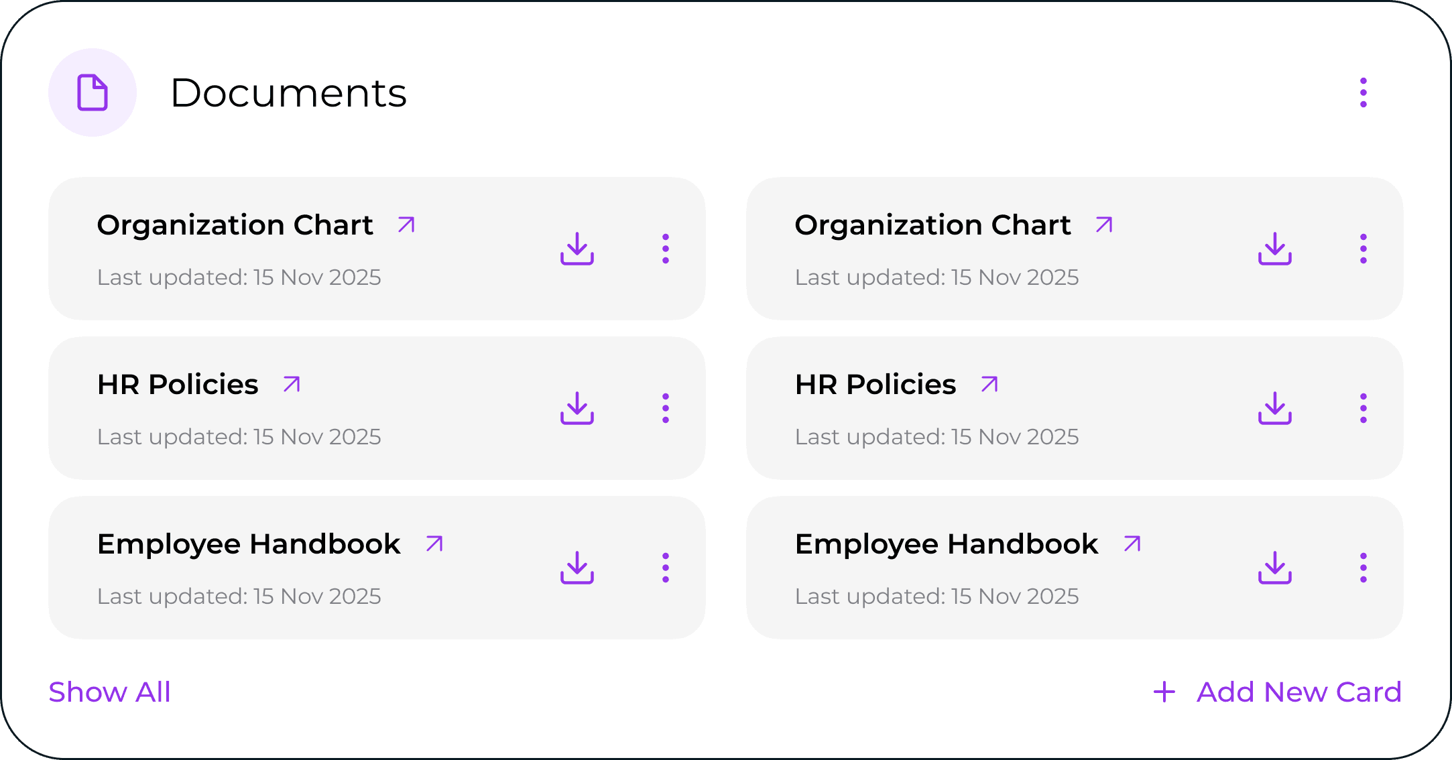Open more options for right HR Policies
1452x760 pixels.
tap(1364, 408)
